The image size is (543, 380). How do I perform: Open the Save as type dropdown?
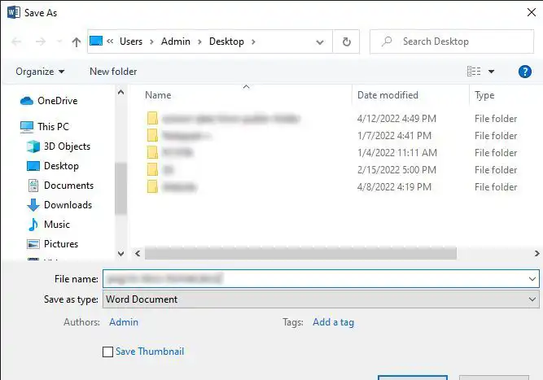pyautogui.click(x=321, y=299)
